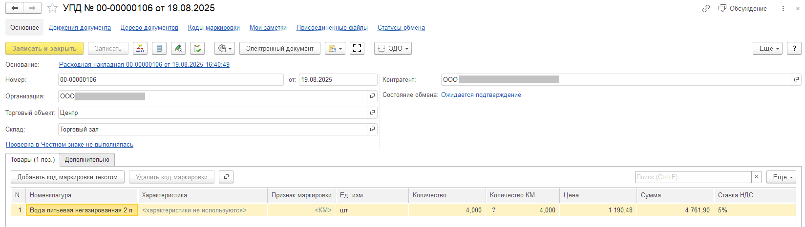This screenshot has width=805, height=227.
Task: Open the Коды маркировки section
Action: click(213, 28)
